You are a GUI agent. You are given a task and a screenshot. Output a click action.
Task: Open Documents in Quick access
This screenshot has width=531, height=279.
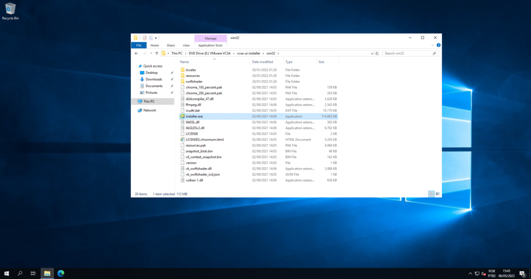pyautogui.click(x=154, y=86)
